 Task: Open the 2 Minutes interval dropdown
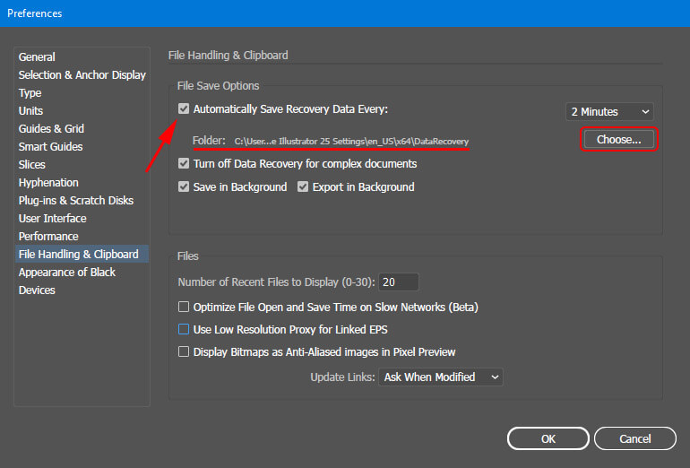click(609, 112)
